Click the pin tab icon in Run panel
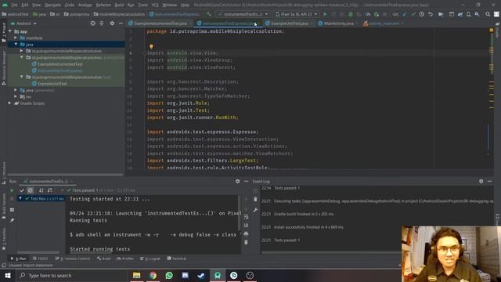501x282 pixels. (13, 220)
